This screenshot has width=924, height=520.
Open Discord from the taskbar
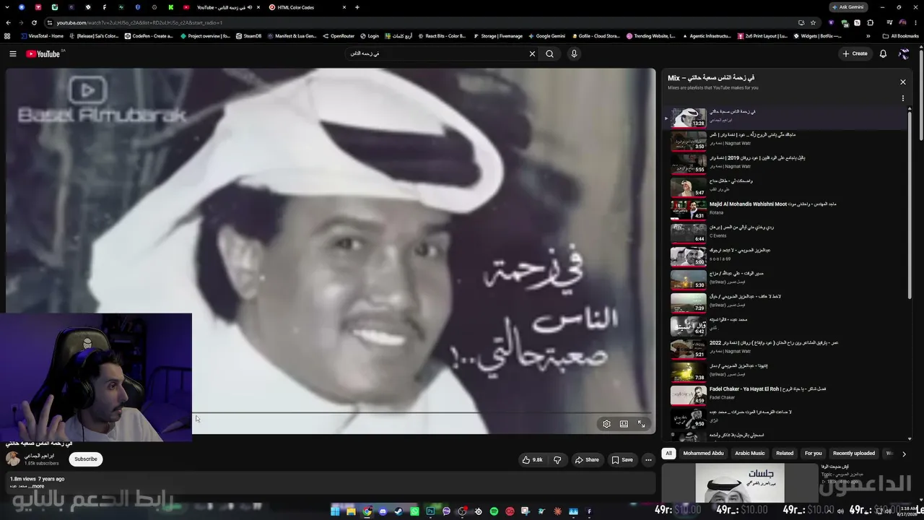tap(383, 511)
